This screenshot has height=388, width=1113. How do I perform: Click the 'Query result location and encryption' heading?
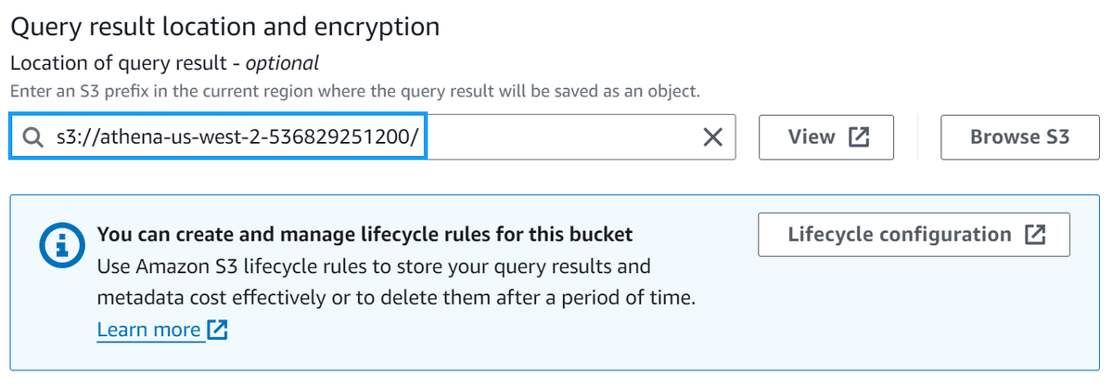[x=224, y=27]
